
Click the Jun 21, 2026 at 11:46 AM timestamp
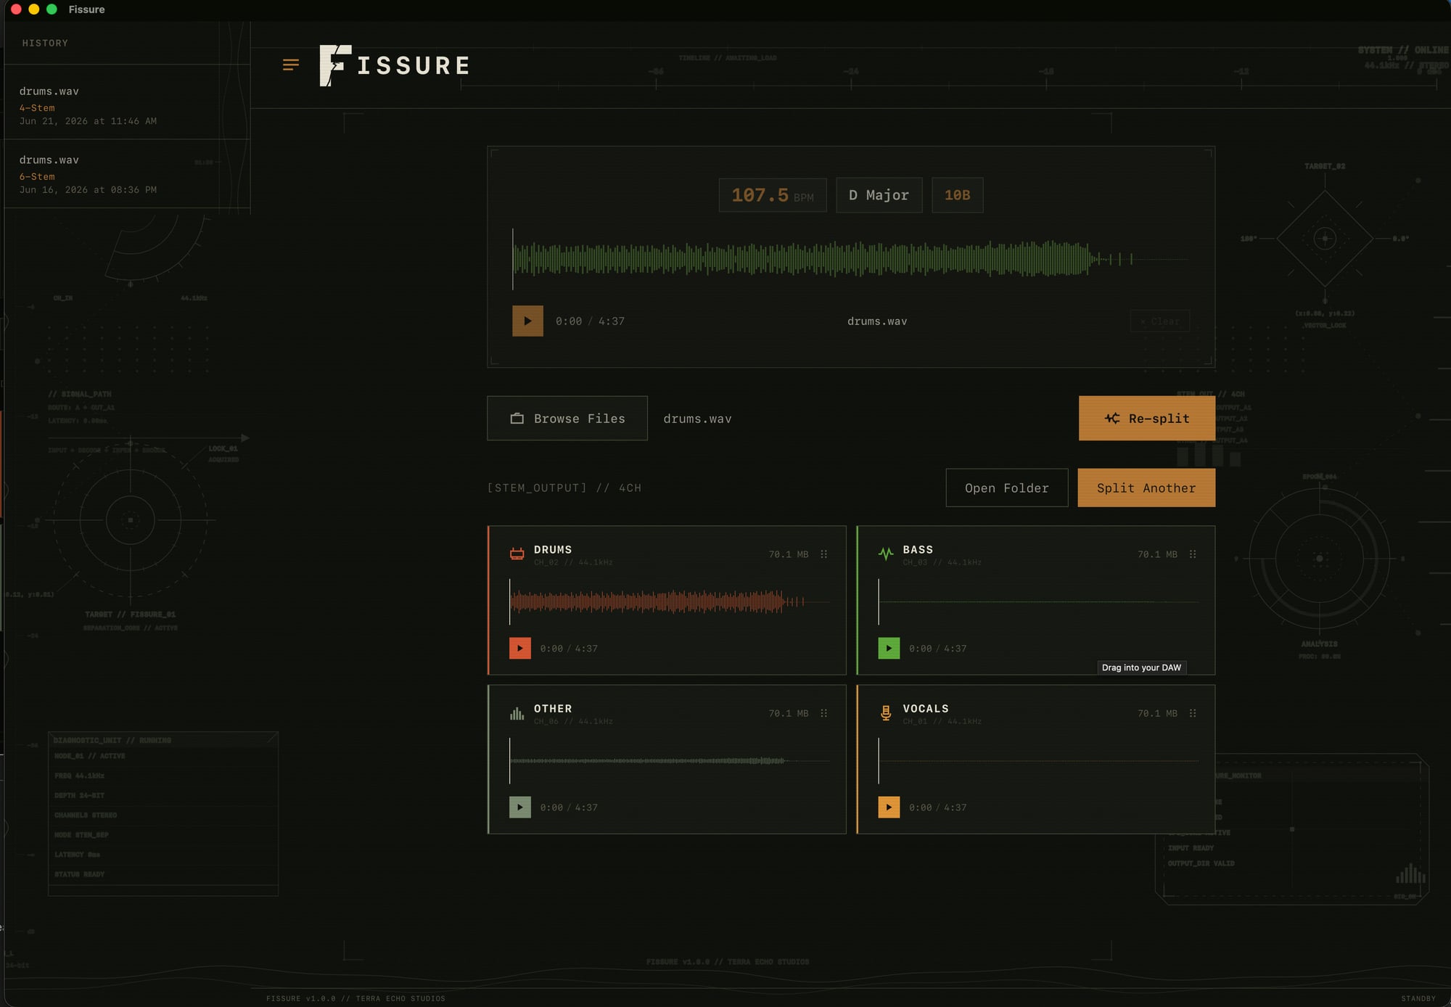click(x=88, y=121)
